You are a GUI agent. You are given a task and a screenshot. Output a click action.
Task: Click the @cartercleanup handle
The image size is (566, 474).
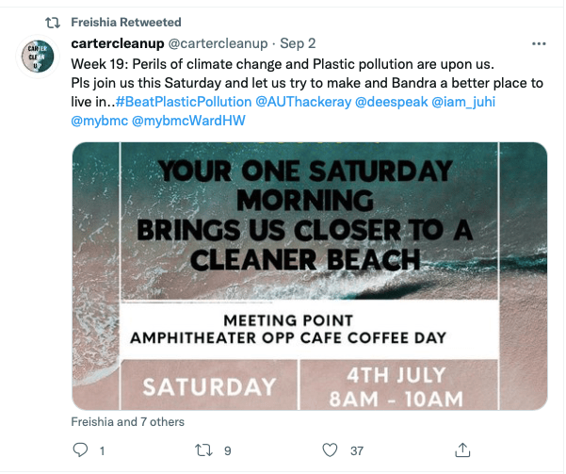(x=218, y=44)
